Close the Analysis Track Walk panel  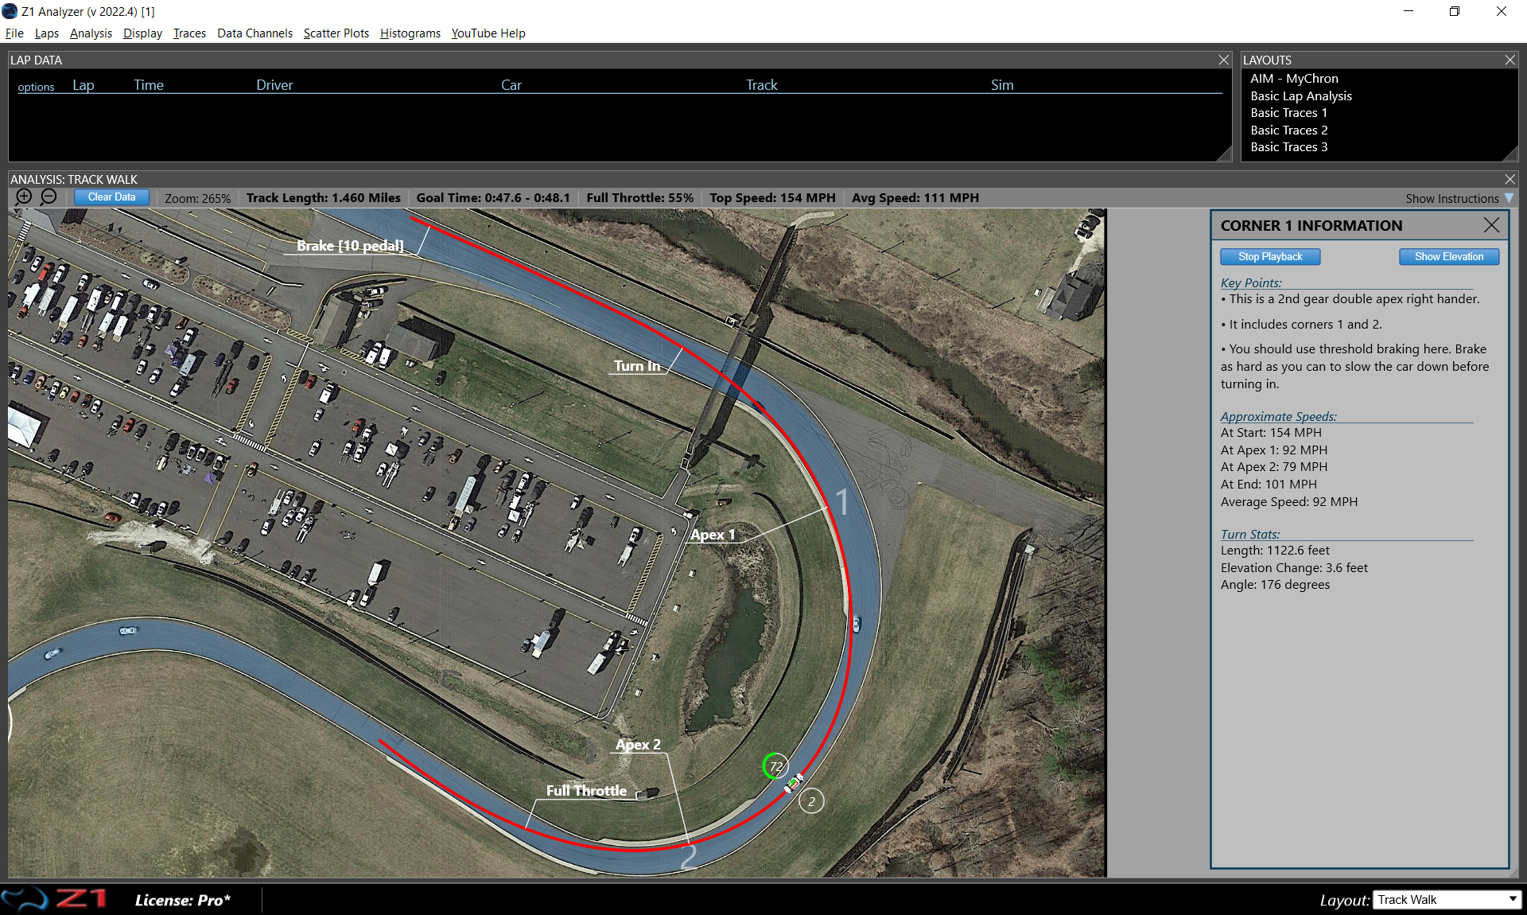tap(1510, 179)
